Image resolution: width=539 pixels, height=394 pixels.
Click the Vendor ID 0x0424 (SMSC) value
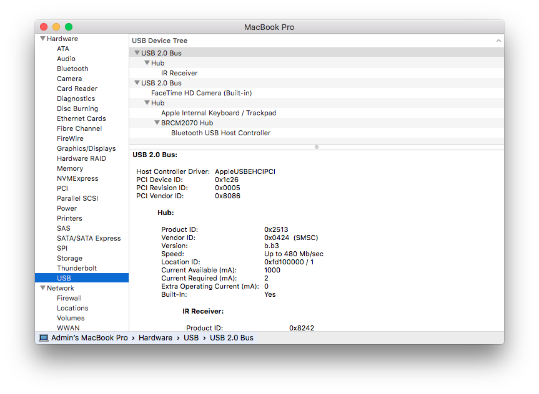[291, 238]
